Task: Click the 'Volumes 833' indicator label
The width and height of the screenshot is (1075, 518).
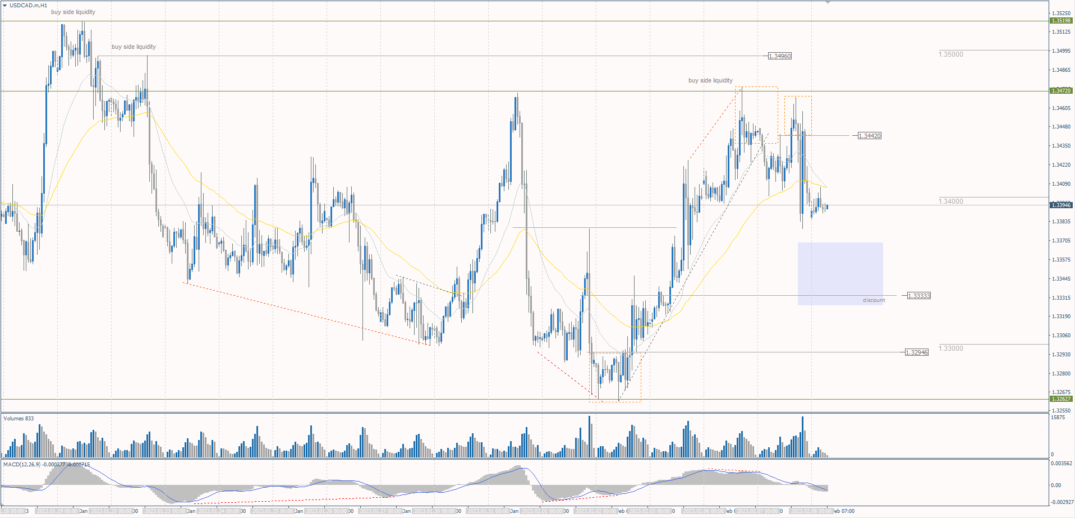Action: 19,419
